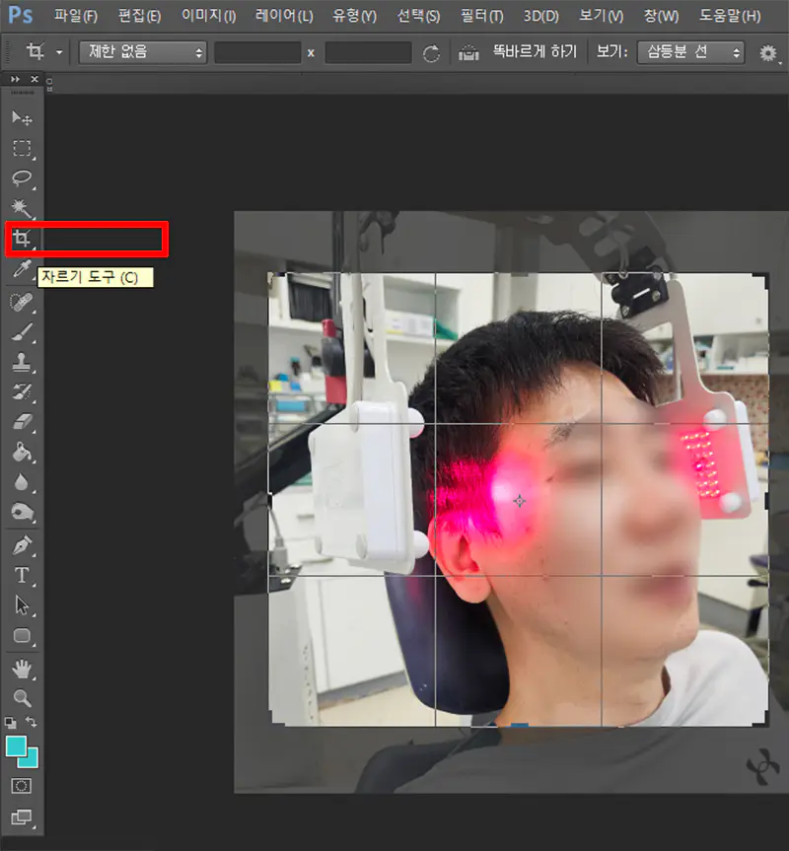
Task: Select the Eraser tool
Action: [22, 422]
